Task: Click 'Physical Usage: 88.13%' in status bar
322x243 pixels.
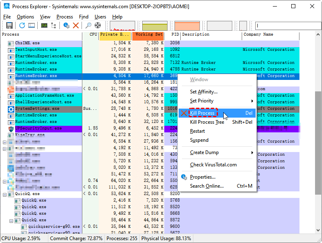Action: (x=166, y=238)
